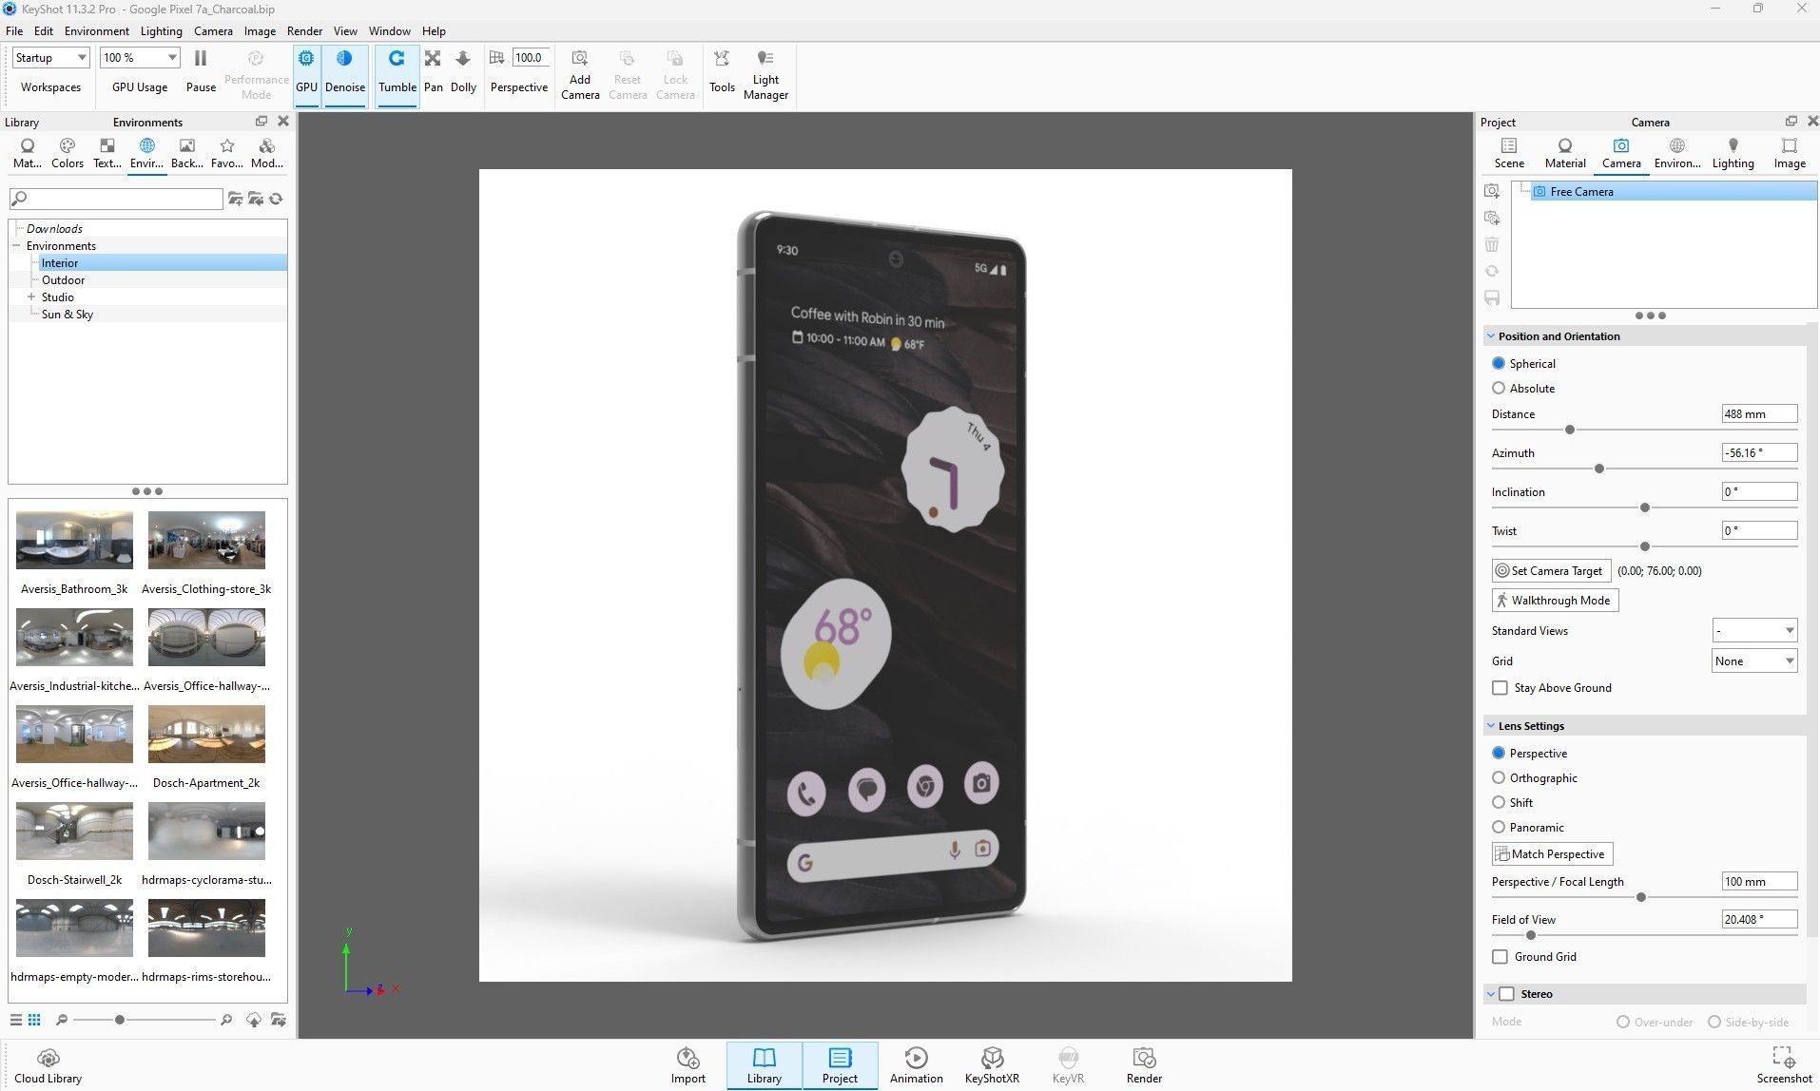
Task: Select Spherical position mode
Action: [x=1499, y=363]
